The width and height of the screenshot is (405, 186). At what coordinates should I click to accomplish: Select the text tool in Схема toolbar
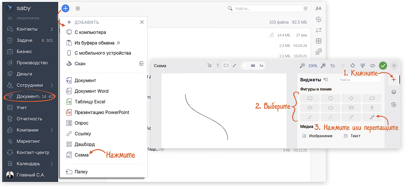(x=218, y=65)
